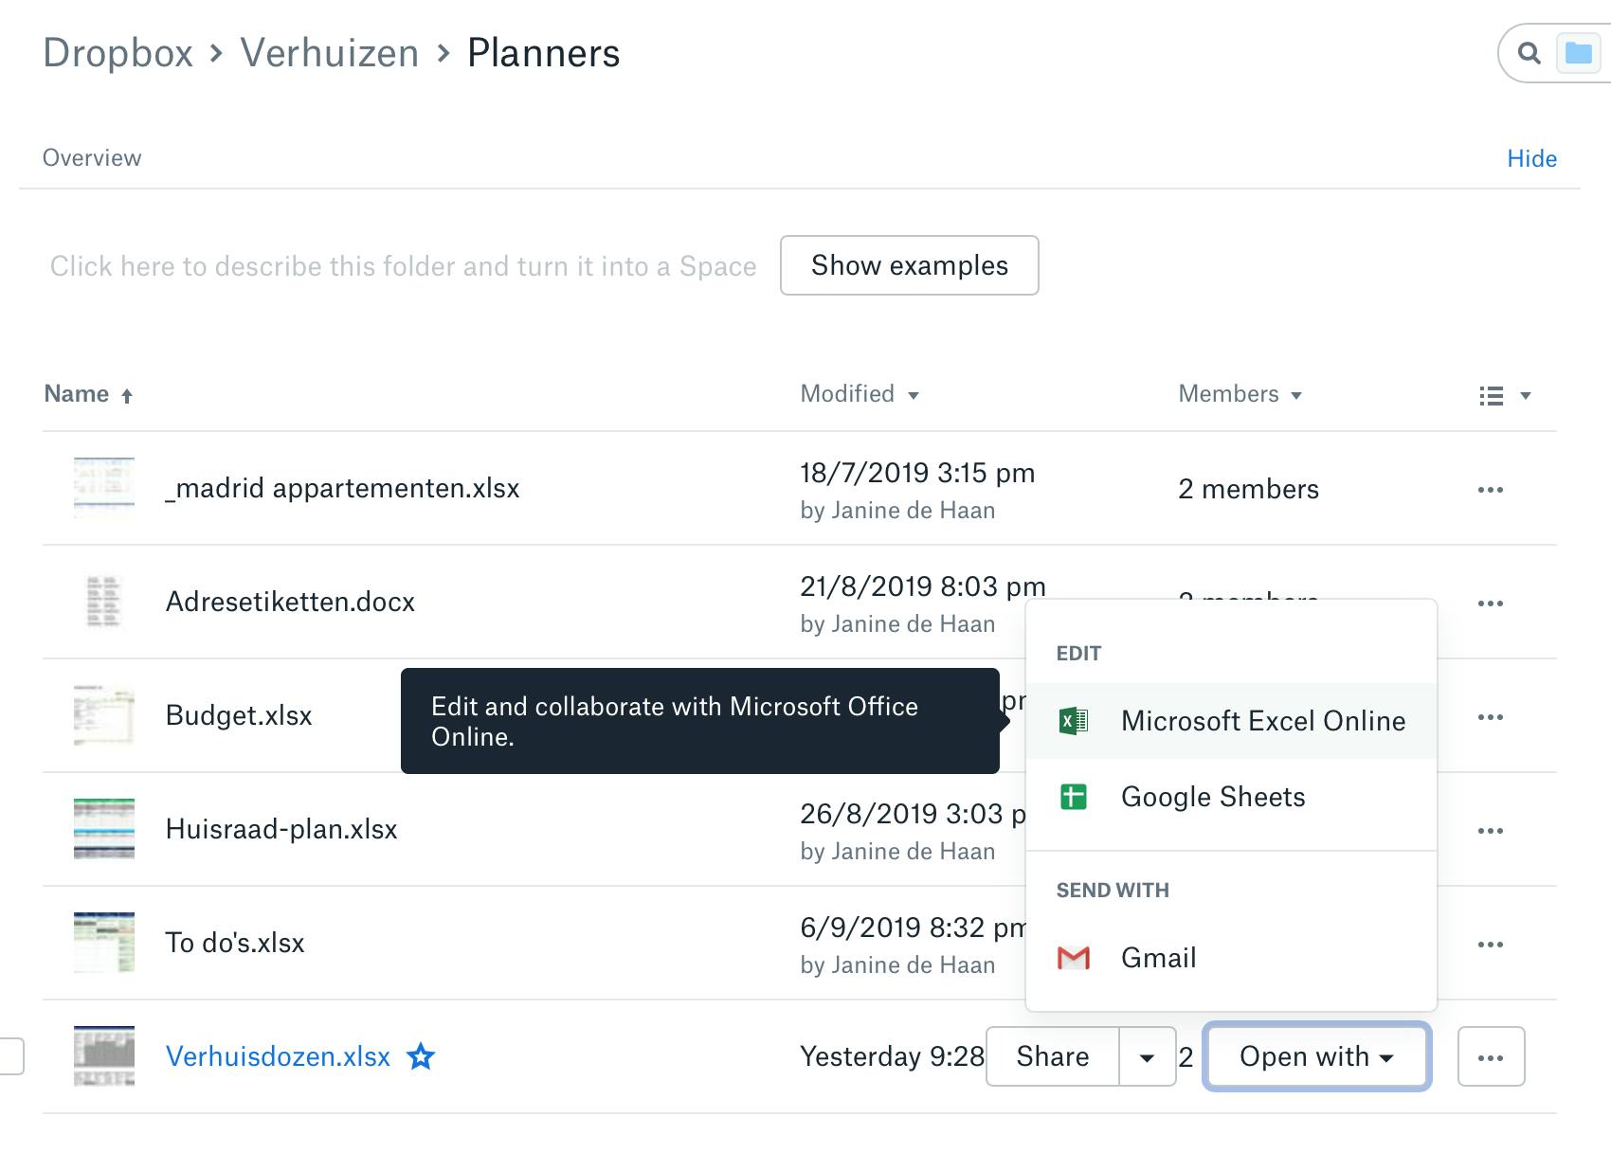Click the folder description input field
The width and height of the screenshot is (1611, 1171).
[403, 266]
